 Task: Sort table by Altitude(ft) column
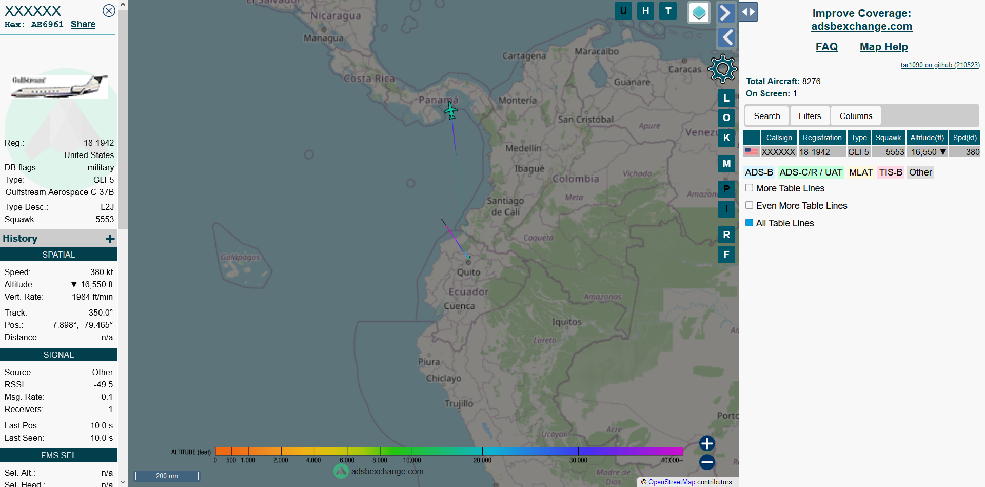[x=927, y=138]
